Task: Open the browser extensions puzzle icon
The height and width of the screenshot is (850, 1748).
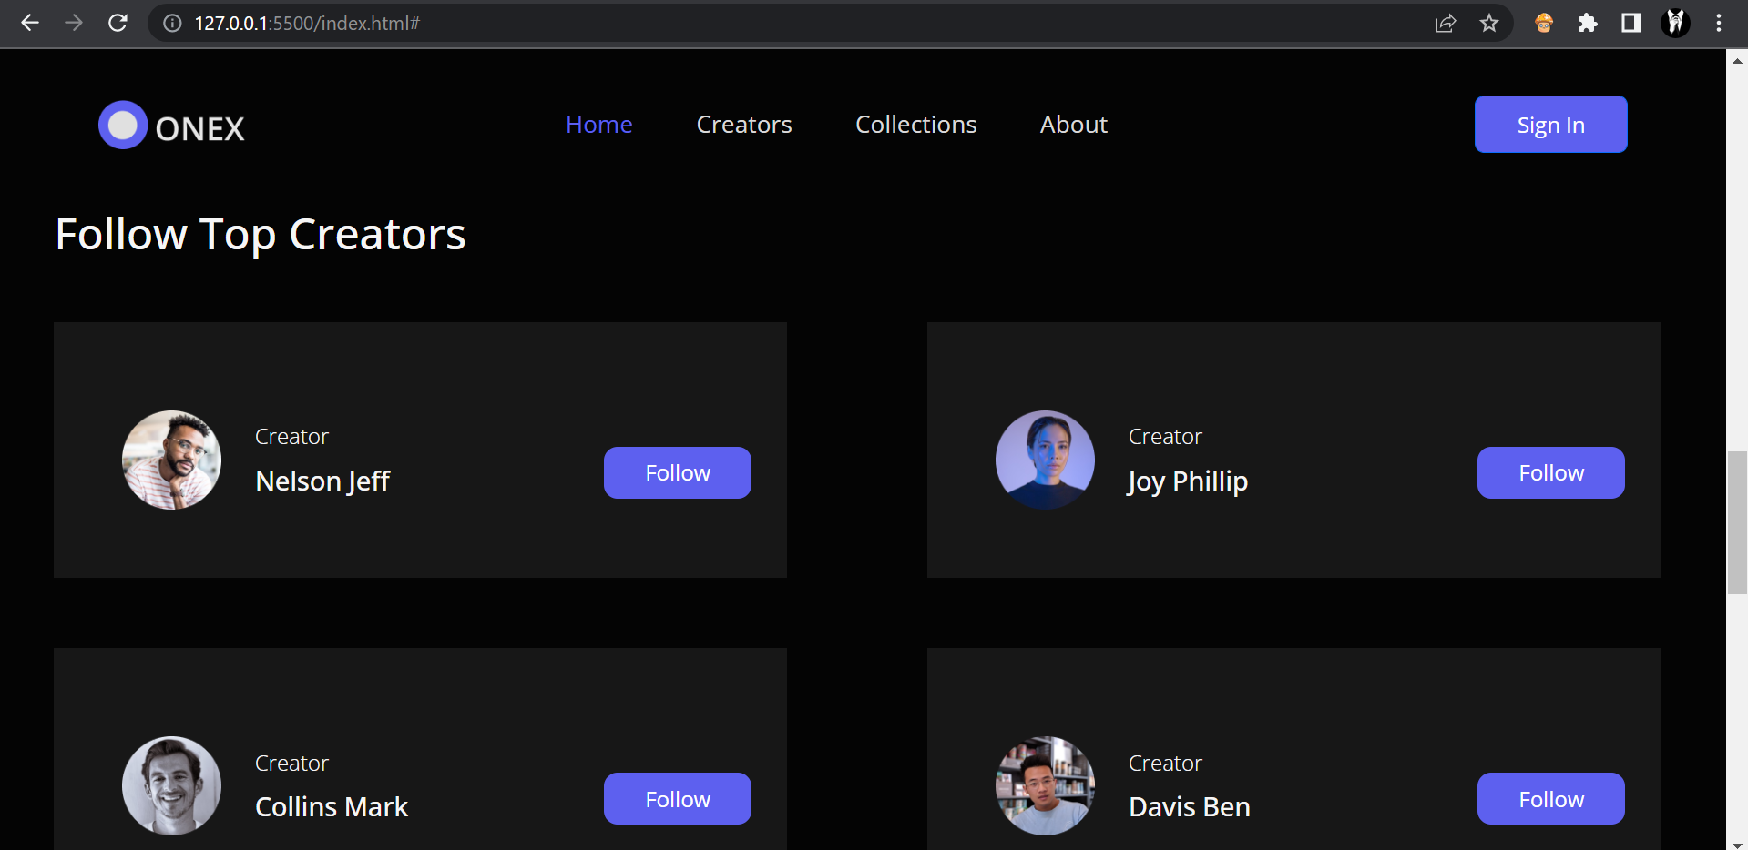Action: pos(1588,24)
